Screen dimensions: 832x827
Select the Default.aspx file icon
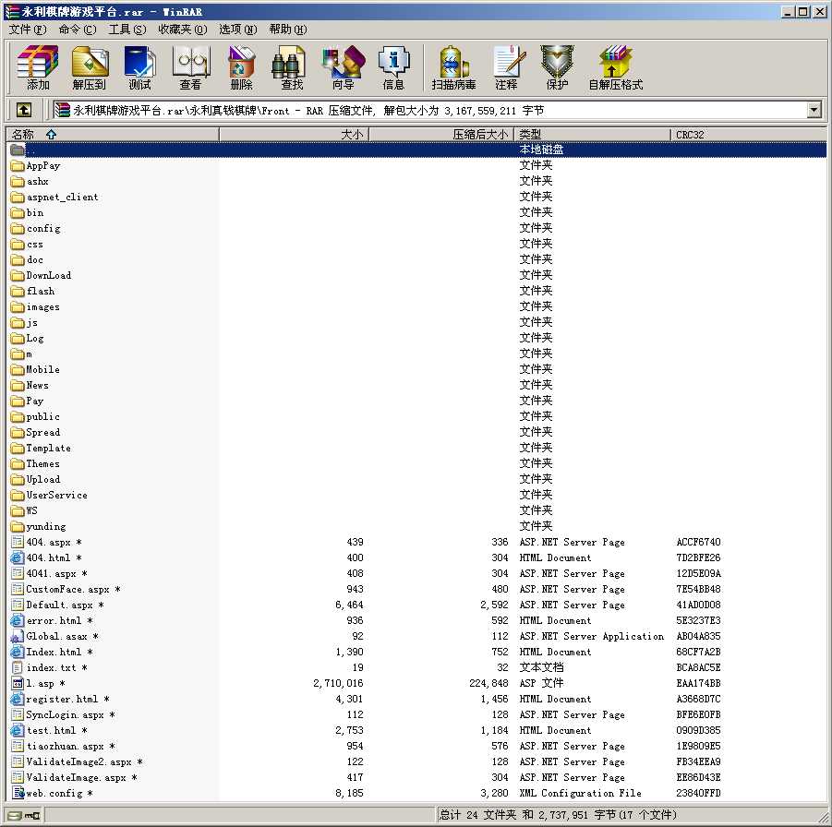tap(18, 605)
